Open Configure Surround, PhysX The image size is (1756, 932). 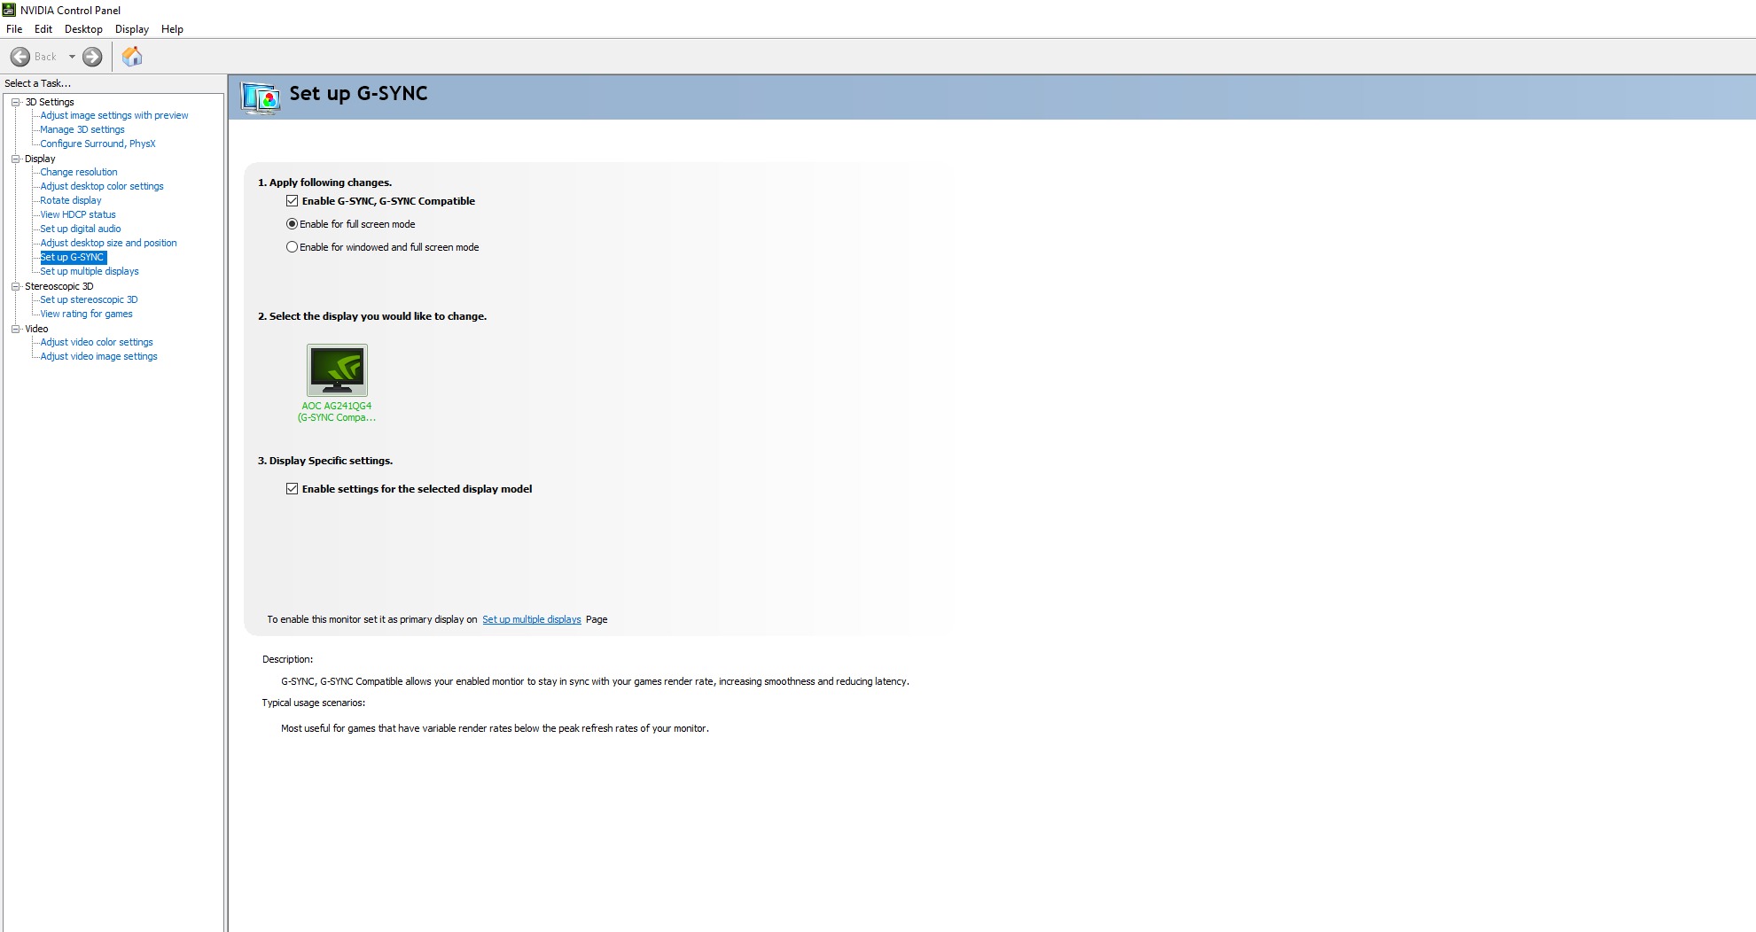point(98,144)
